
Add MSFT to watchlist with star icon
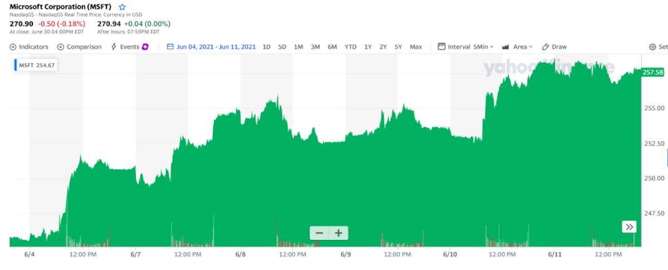pos(122,7)
